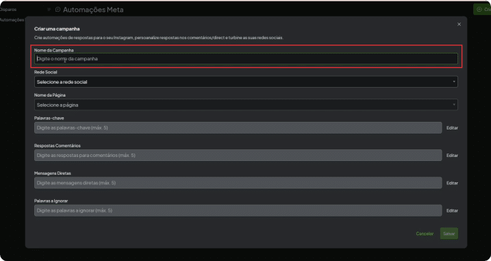Click inside the Respostas Comentários input field

coord(238,156)
